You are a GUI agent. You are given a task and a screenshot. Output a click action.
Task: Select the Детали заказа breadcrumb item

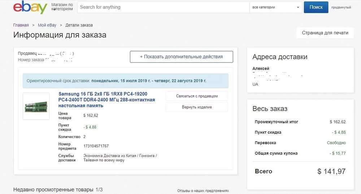pos(79,25)
